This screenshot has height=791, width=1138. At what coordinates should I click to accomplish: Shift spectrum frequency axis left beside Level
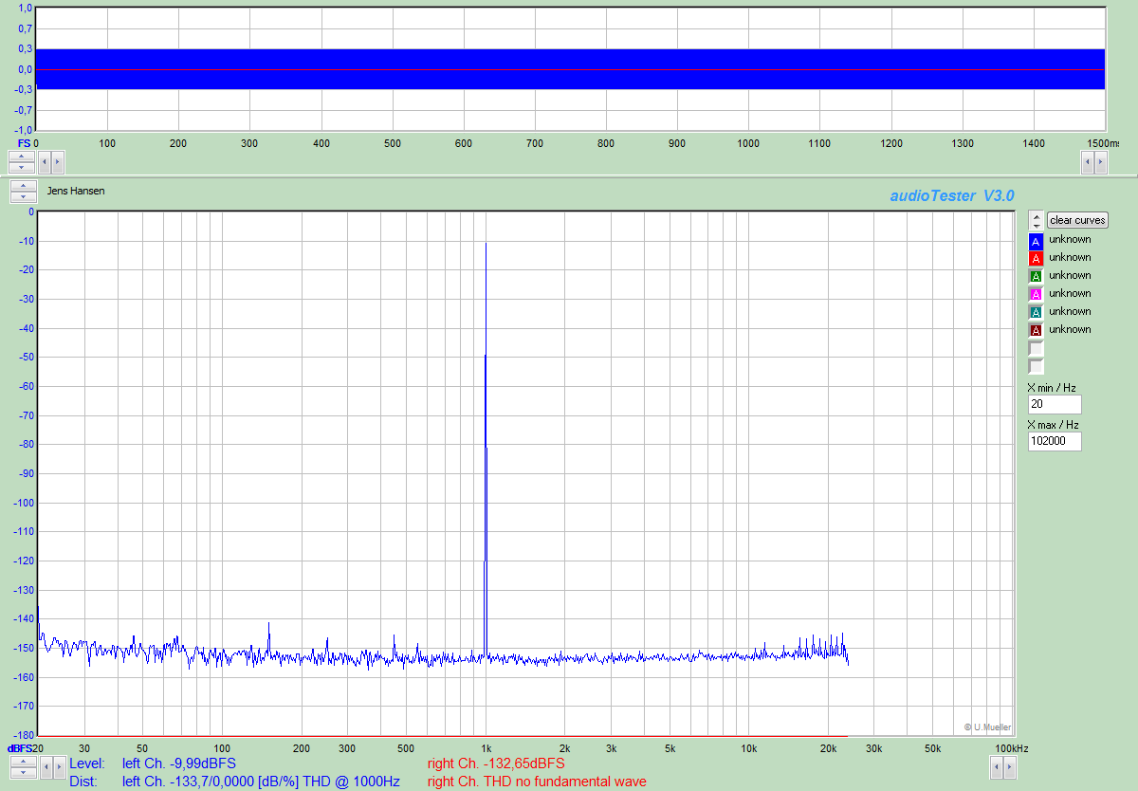46,766
